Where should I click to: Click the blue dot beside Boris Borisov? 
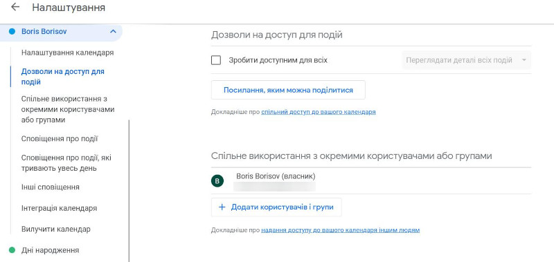(12, 31)
